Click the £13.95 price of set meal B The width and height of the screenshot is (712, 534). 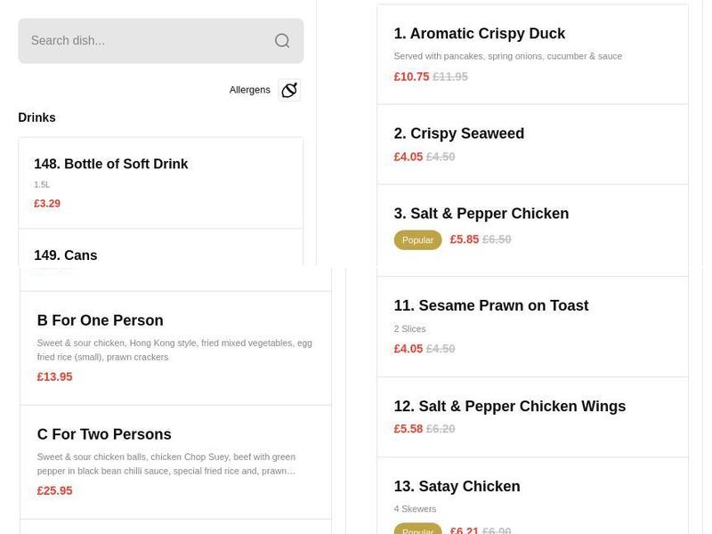pyautogui.click(x=54, y=376)
